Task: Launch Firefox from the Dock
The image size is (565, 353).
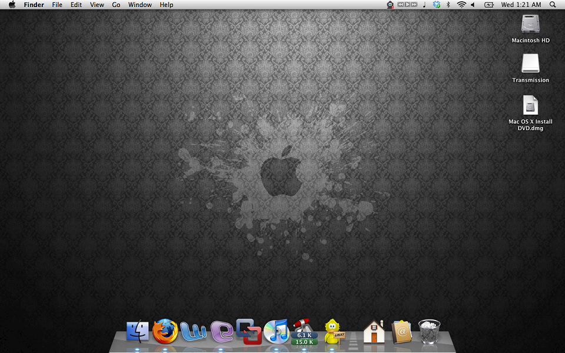Action: coord(165,331)
